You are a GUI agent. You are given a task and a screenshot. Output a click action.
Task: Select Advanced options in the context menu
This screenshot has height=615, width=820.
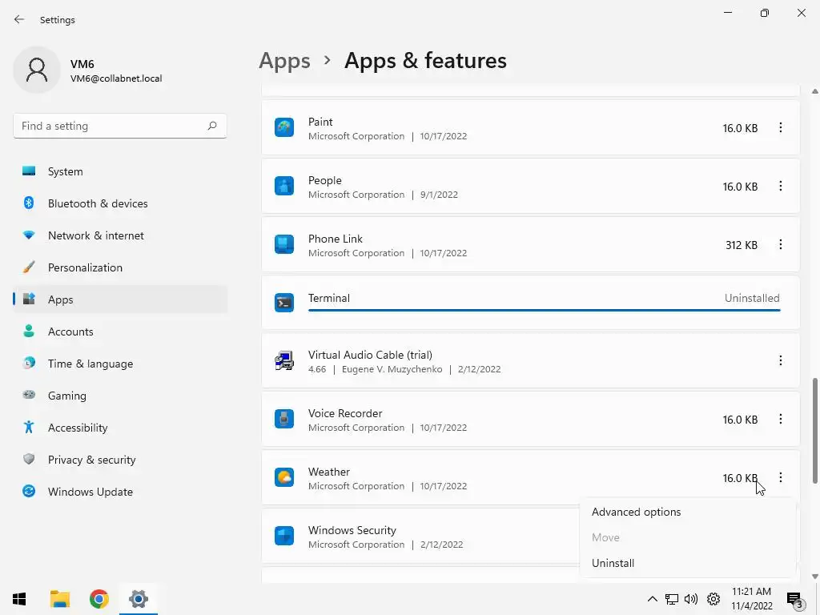pos(636,512)
